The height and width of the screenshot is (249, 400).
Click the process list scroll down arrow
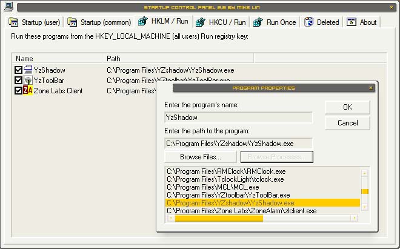point(364,207)
